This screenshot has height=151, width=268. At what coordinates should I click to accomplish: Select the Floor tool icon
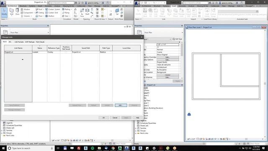pos(37,16)
